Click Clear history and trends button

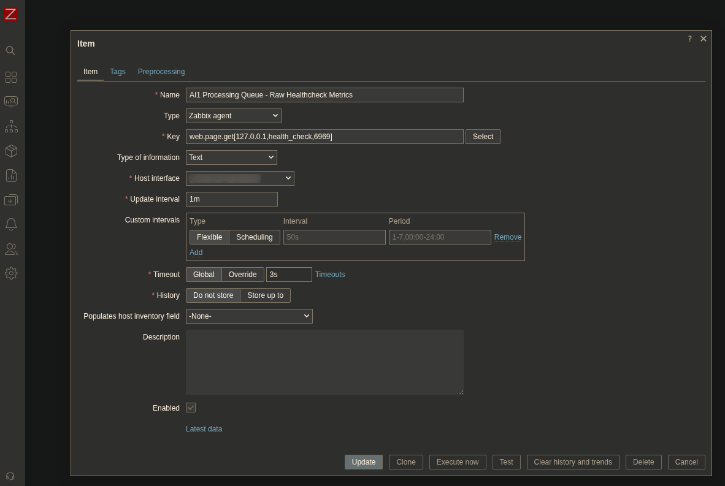[x=573, y=462]
